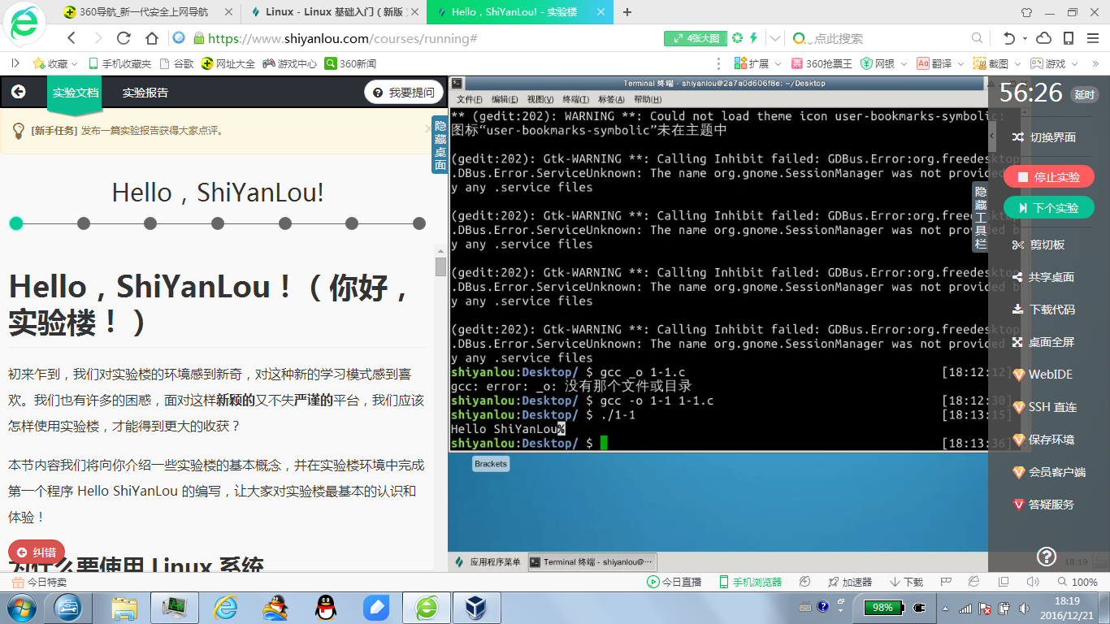Click the last step dot in progress line
Screen dimensions: 1110x624
click(x=419, y=223)
